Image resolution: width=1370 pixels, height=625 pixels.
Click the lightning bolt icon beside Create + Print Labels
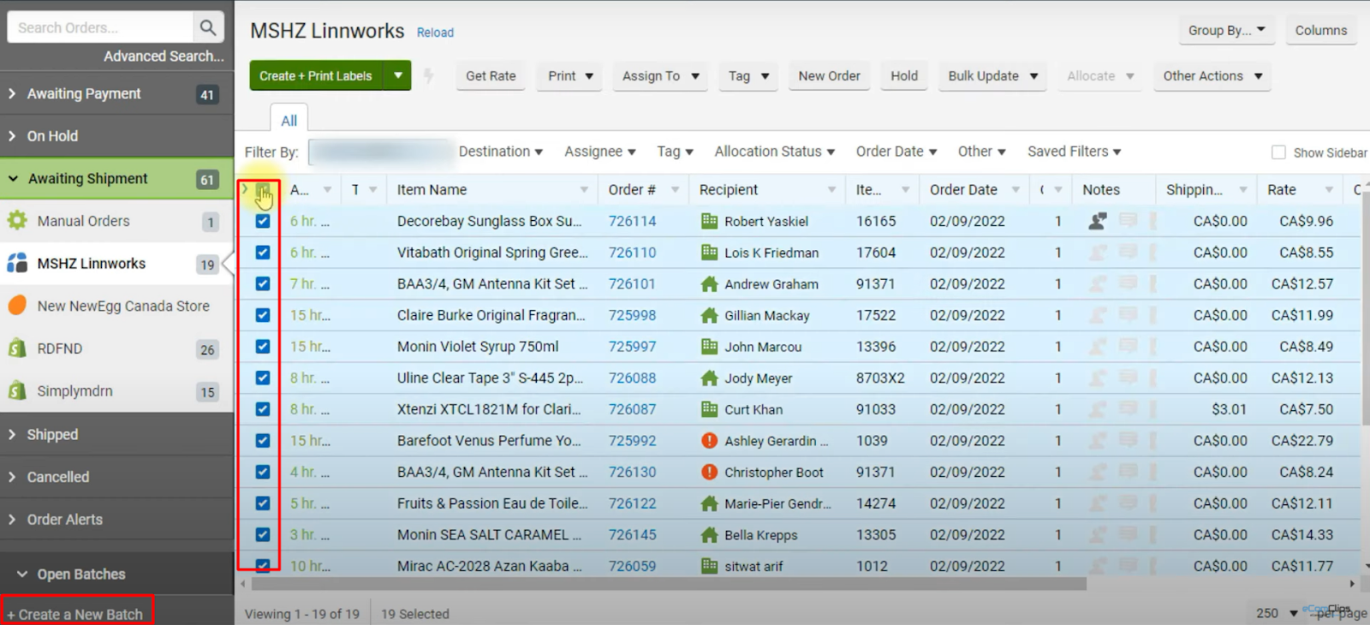coord(429,75)
